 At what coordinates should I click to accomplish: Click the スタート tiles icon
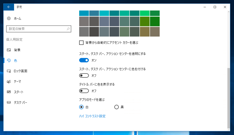tap(9, 92)
